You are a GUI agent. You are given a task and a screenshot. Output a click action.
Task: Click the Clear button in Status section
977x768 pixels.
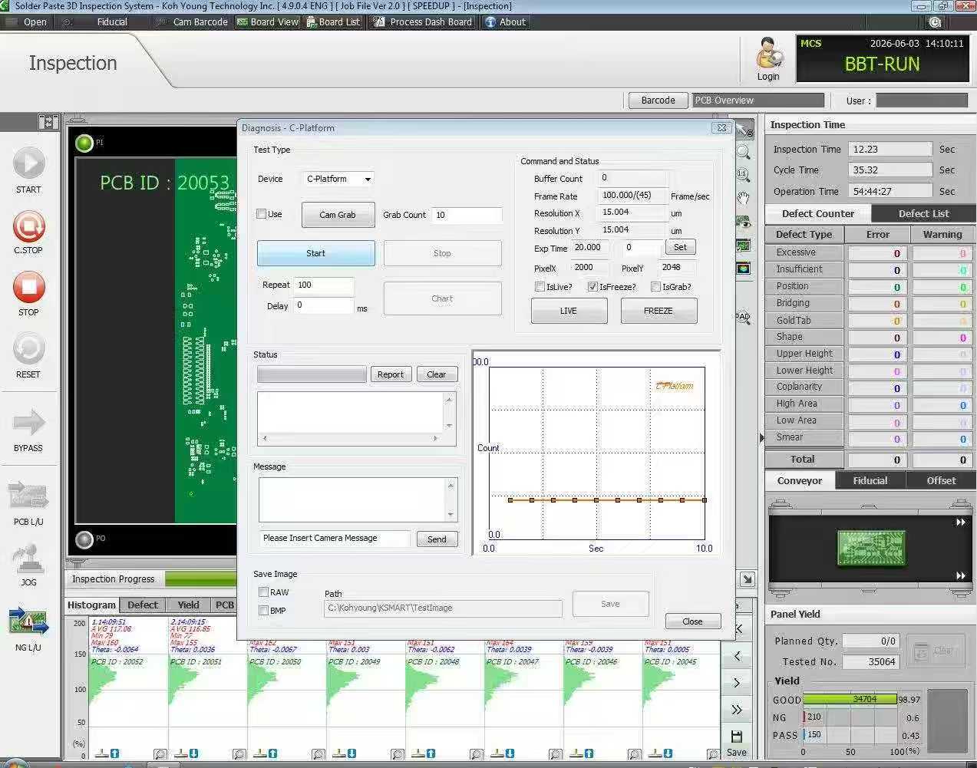pos(437,374)
